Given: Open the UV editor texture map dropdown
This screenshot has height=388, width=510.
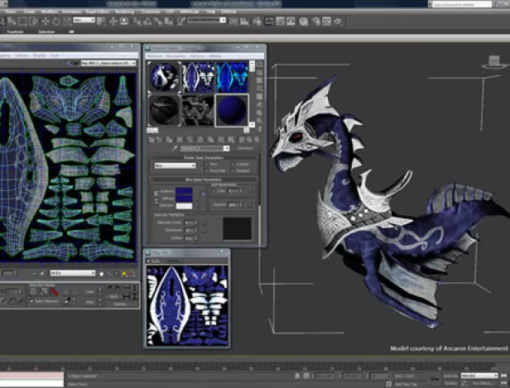Looking at the screenshot, I should click(x=108, y=64).
